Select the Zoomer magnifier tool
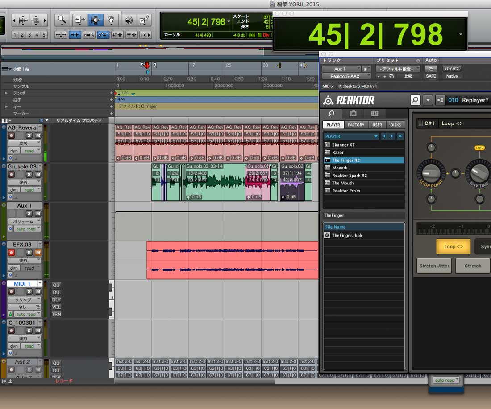Screen dimensions: 491x409 pos(62,20)
